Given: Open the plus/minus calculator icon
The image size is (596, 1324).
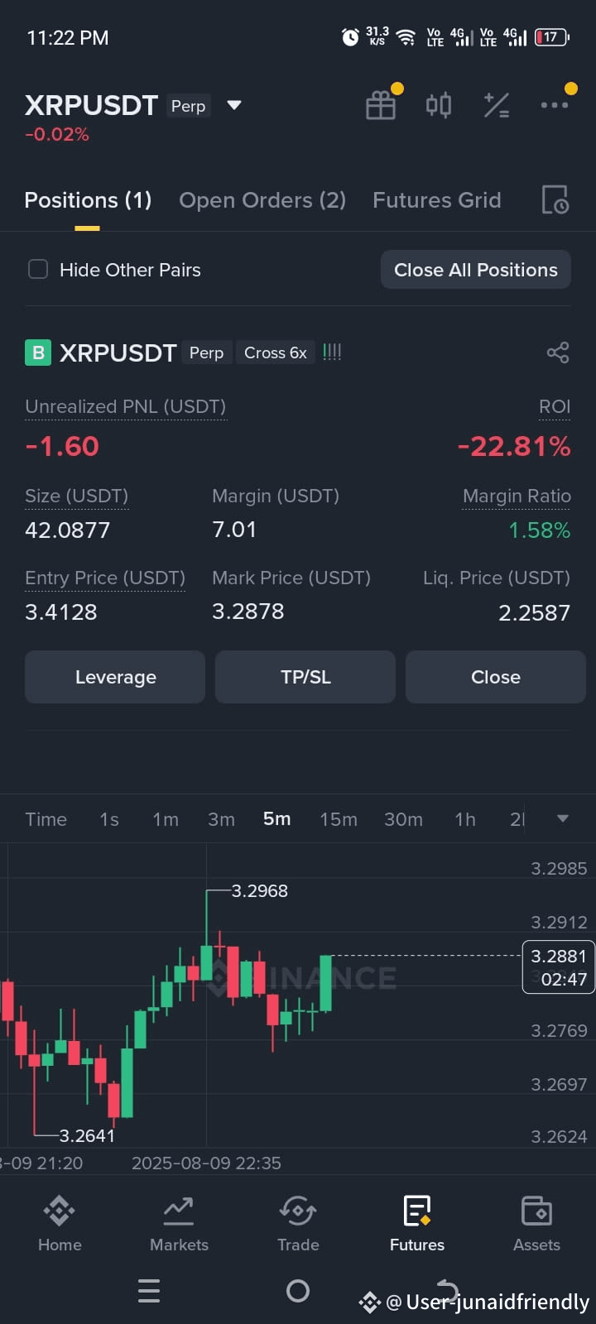Looking at the screenshot, I should click(x=497, y=105).
